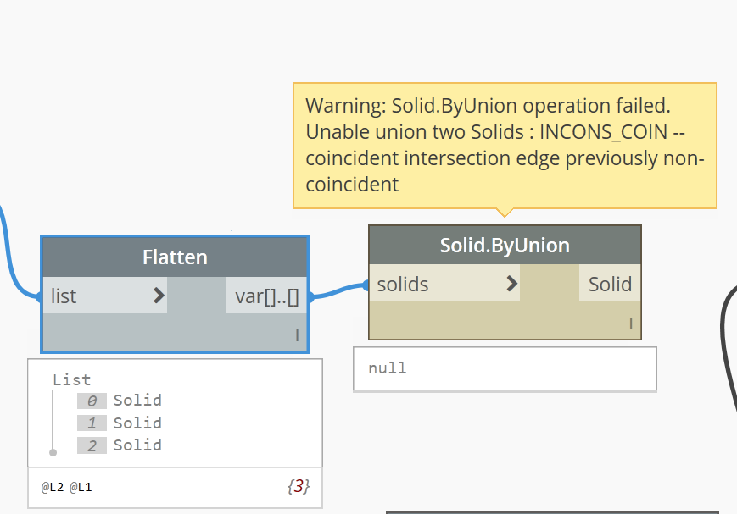Collapse the List header in Flatten's preview

coord(71,379)
